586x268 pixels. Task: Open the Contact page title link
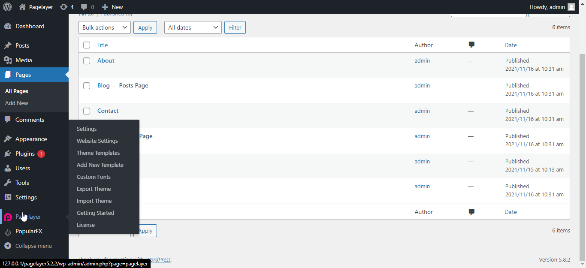click(x=108, y=111)
